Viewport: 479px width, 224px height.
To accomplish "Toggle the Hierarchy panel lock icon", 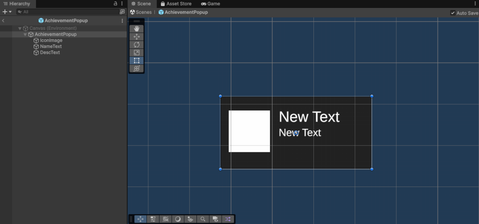I will (x=116, y=4).
